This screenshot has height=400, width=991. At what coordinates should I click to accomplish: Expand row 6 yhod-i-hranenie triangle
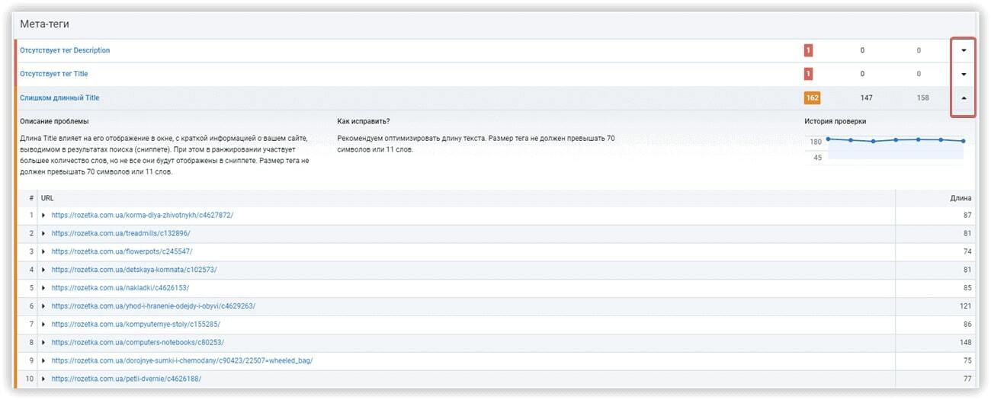pos(44,306)
